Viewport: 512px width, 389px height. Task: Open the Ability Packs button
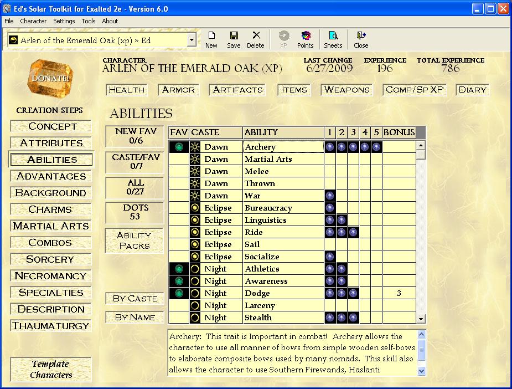pyautogui.click(x=134, y=240)
